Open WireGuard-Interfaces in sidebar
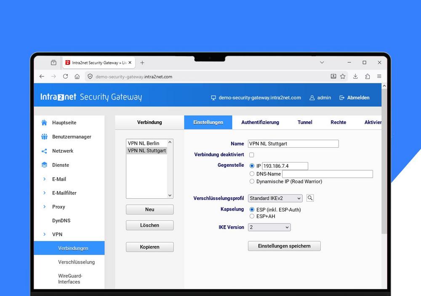This screenshot has width=421, height=296. [69, 279]
